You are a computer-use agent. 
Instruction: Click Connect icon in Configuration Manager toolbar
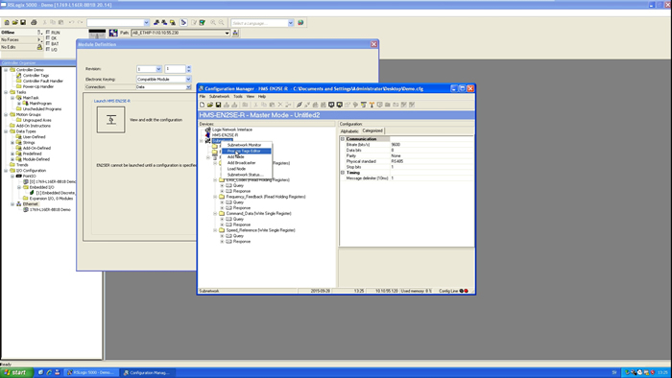pos(300,105)
